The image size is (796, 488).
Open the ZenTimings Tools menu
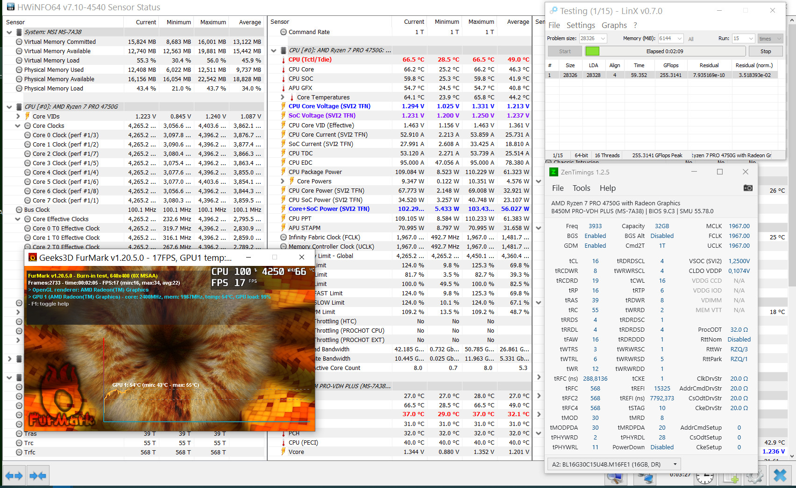click(x=582, y=188)
